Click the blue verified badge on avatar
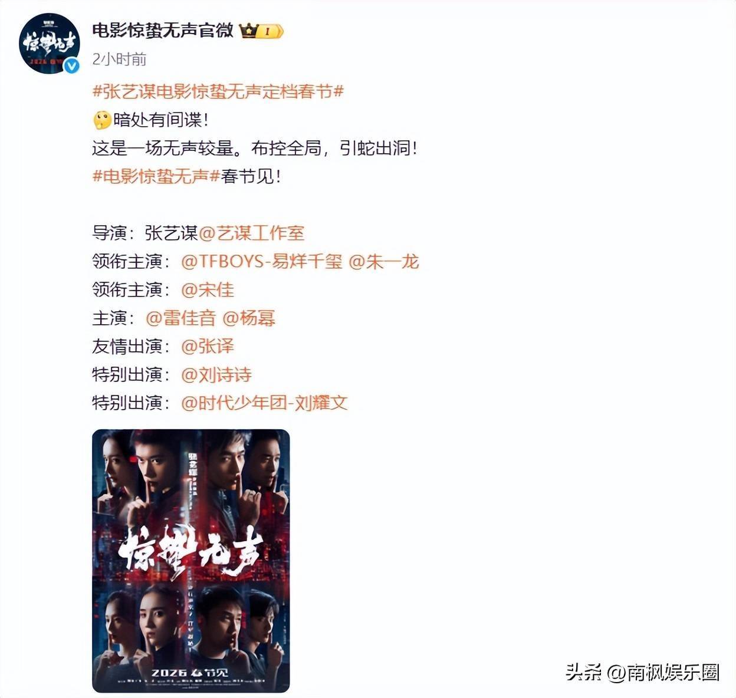 tap(71, 65)
